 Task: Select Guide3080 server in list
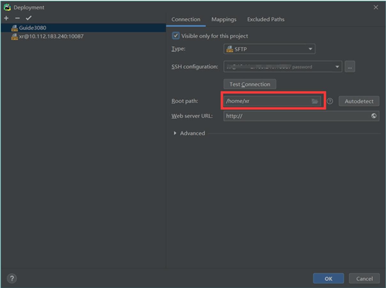pos(32,28)
